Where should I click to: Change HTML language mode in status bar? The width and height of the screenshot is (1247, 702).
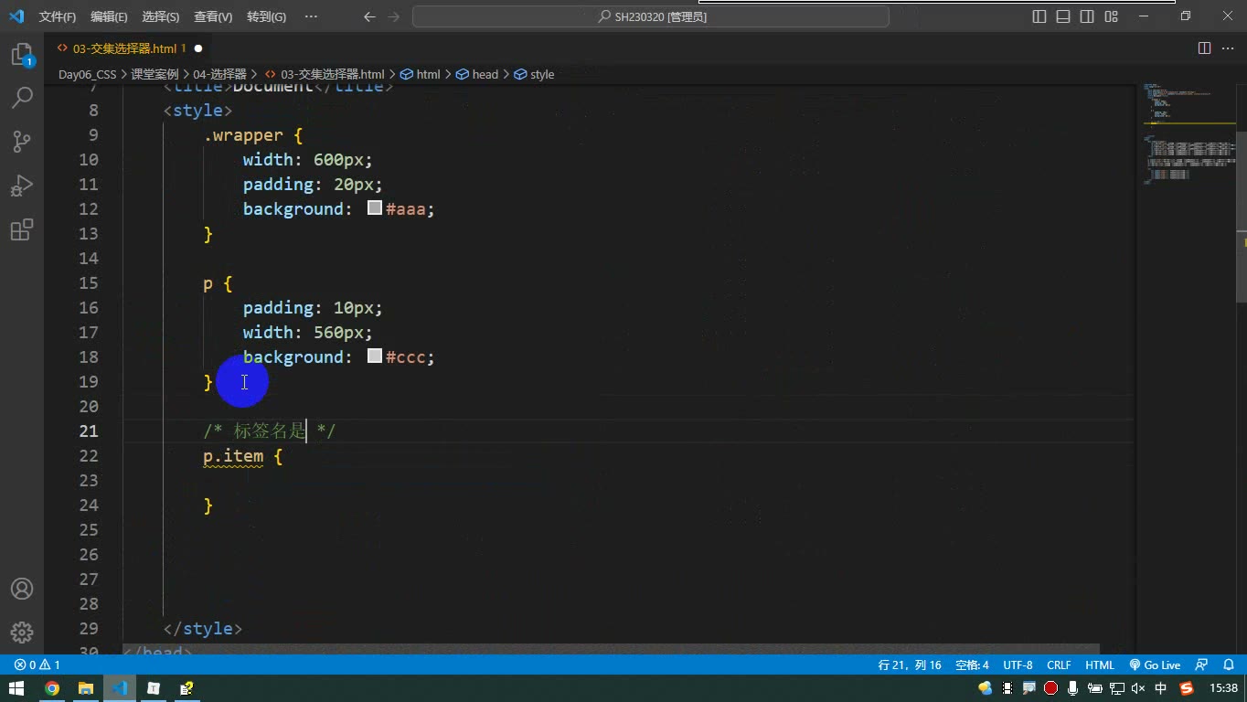point(1100,665)
